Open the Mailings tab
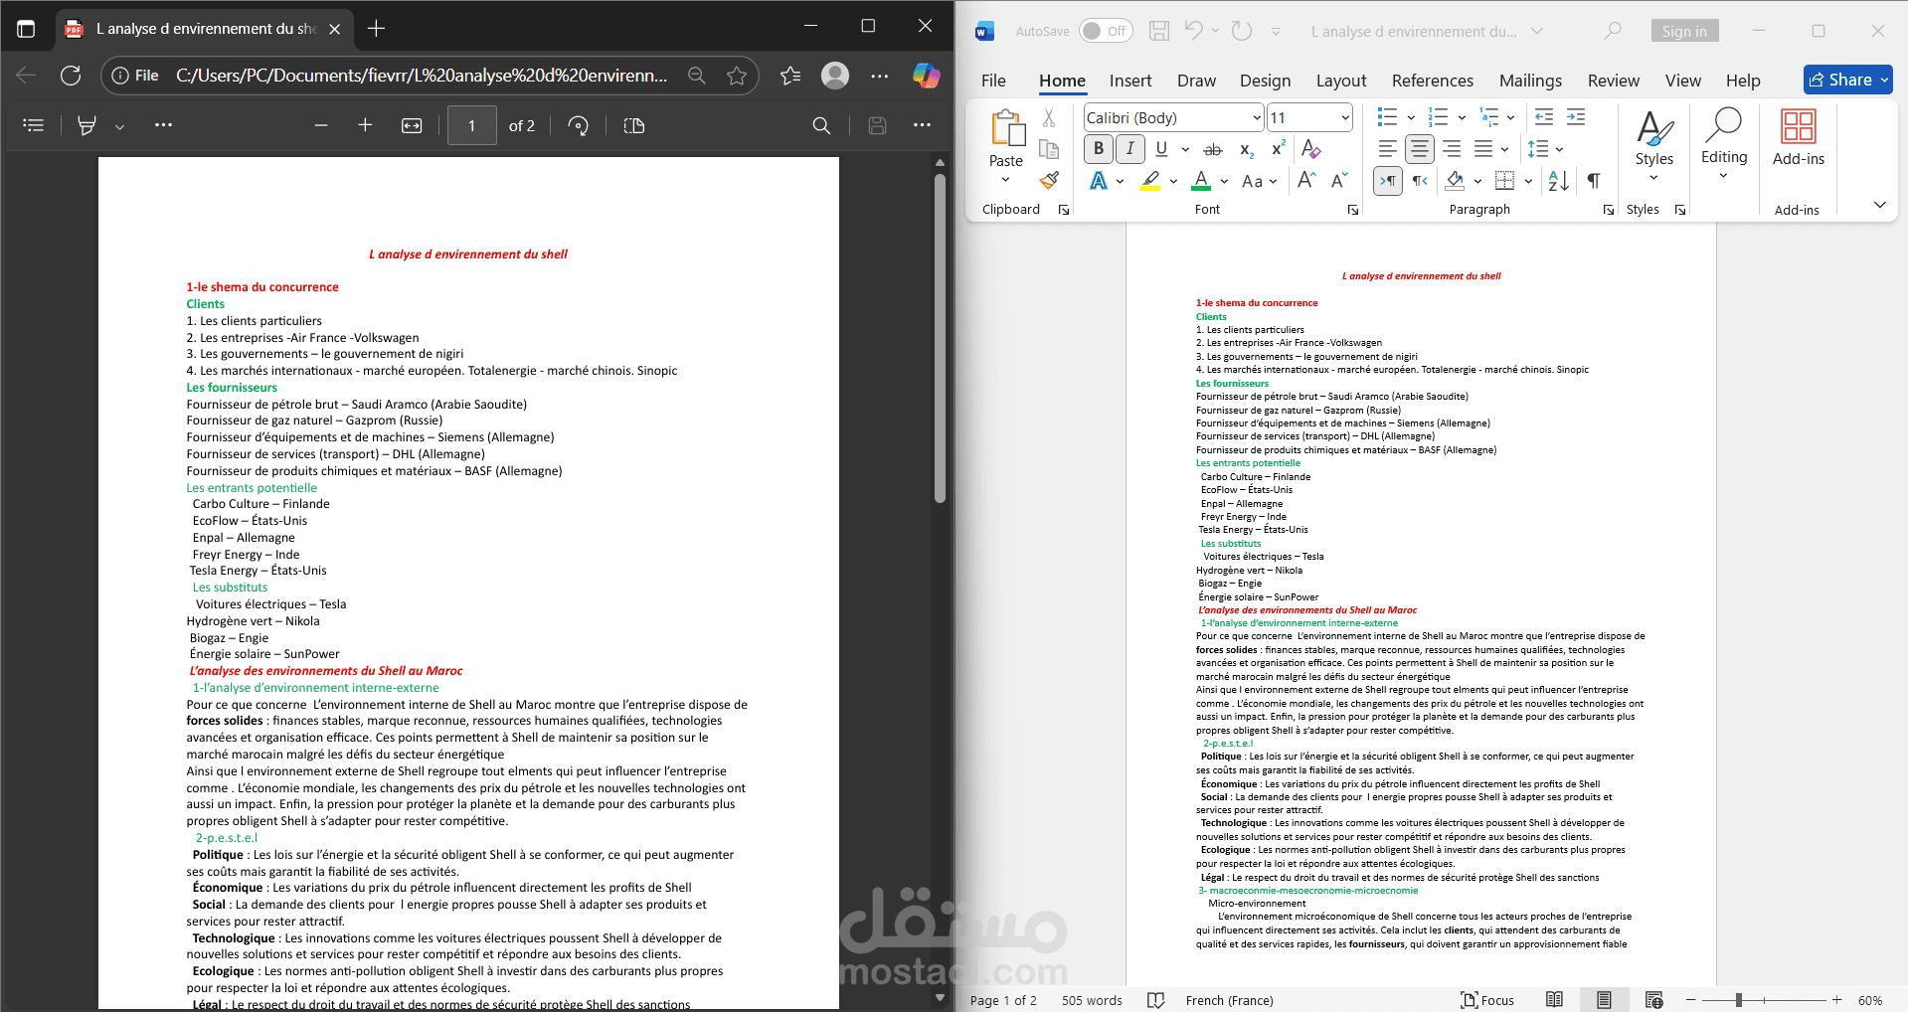1908x1012 pixels. pyautogui.click(x=1530, y=81)
